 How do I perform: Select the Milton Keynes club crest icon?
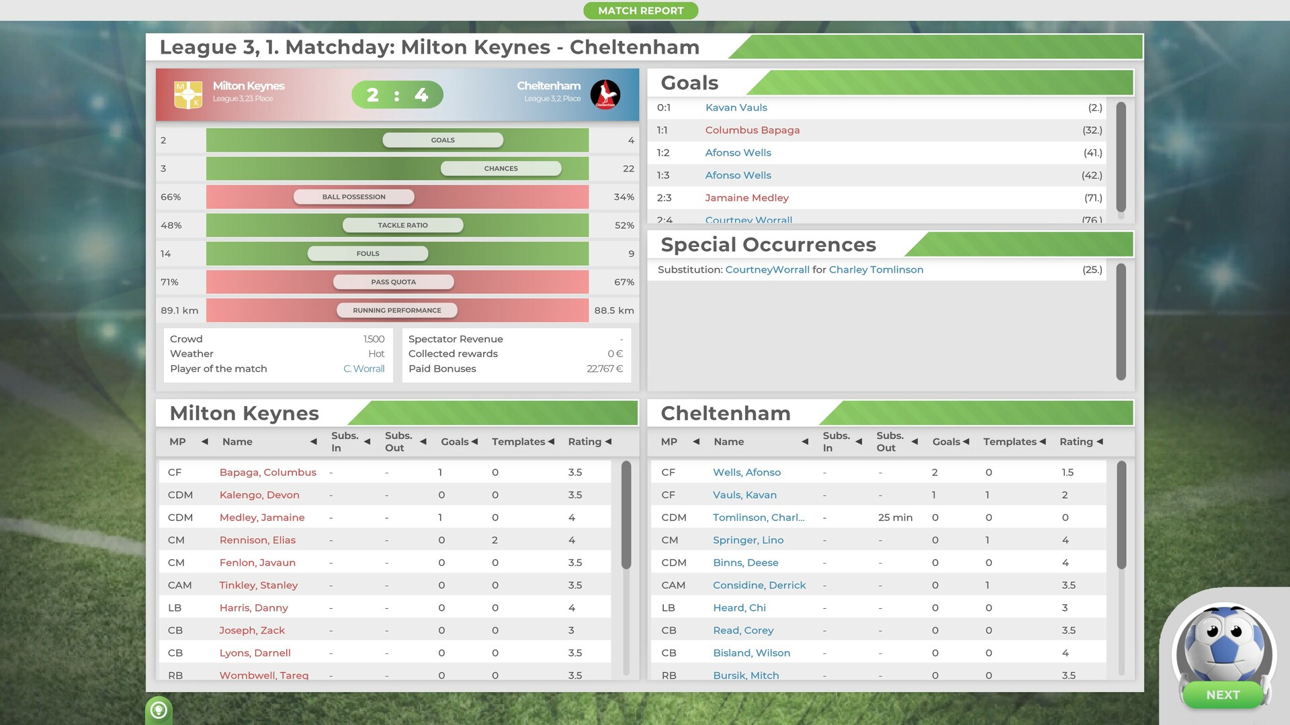pos(189,91)
